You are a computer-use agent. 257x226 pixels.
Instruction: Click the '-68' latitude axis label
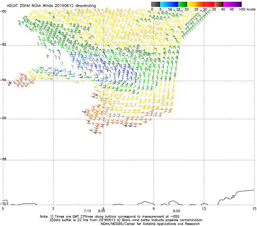3,159
